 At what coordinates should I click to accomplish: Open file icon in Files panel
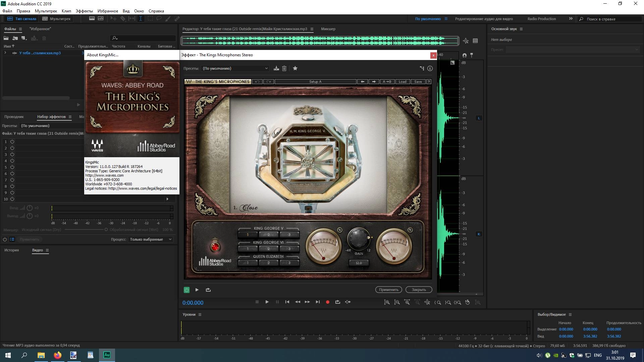(6, 38)
